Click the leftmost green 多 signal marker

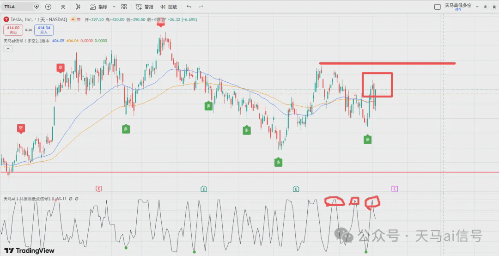click(x=126, y=129)
